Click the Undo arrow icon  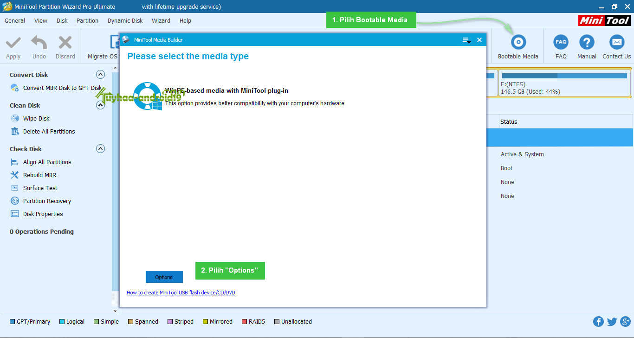point(39,43)
